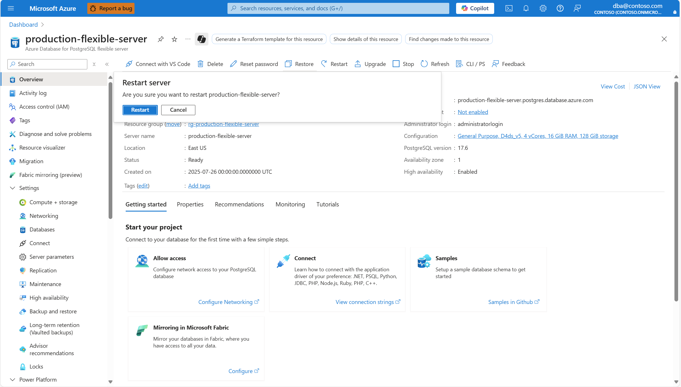Open portal settings gear icon
This screenshot has width=681, height=387.
543,8
